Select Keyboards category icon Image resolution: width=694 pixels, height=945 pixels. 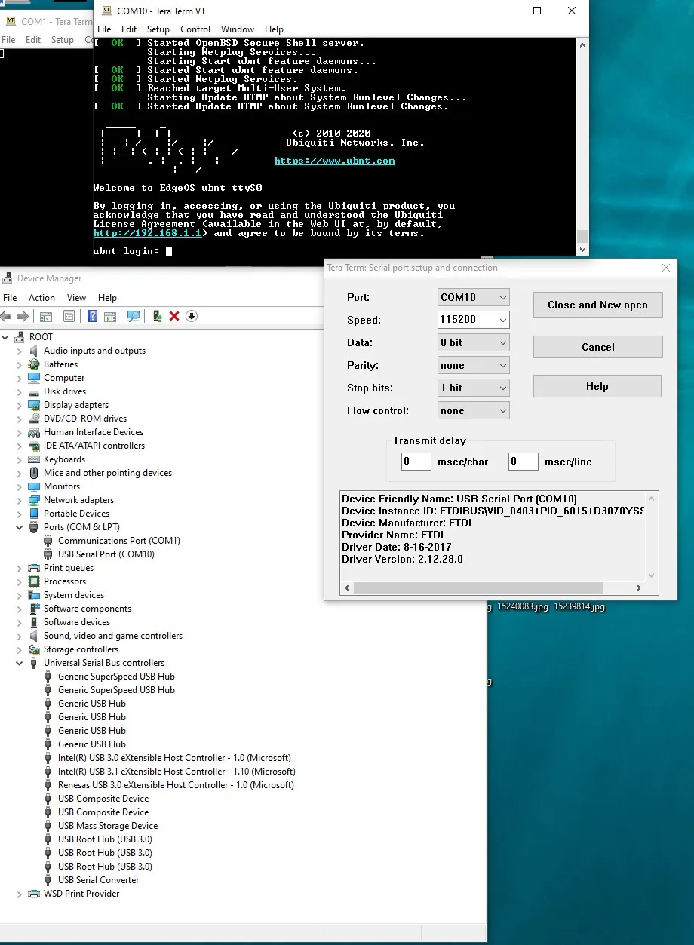(x=34, y=459)
